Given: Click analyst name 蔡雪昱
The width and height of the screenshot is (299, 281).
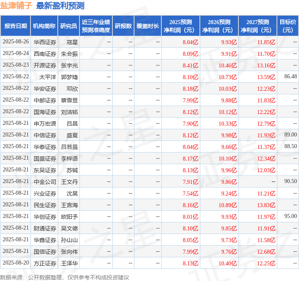Looking at the screenshot, I should tap(69, 100).
